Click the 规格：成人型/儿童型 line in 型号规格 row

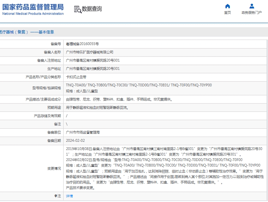82,91
